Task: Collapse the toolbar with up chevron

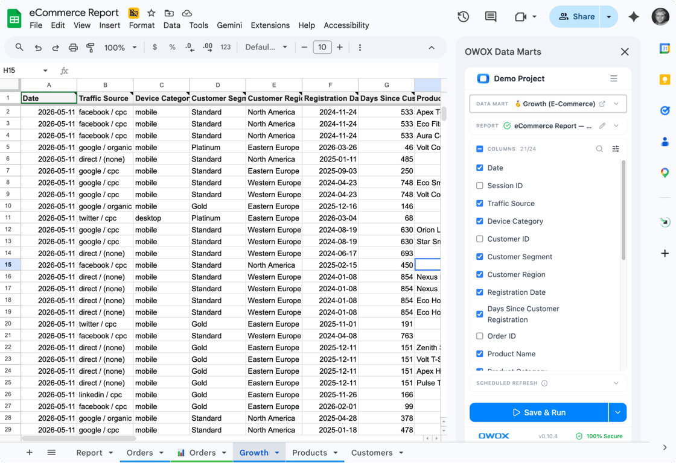Action: click(432, 48)
